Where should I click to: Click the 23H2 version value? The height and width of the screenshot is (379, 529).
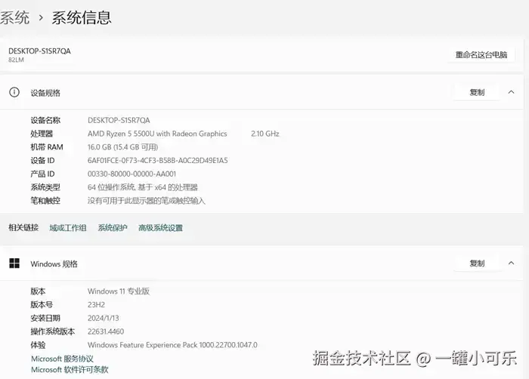(96, 305)
